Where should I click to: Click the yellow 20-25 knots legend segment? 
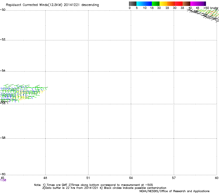163,4
